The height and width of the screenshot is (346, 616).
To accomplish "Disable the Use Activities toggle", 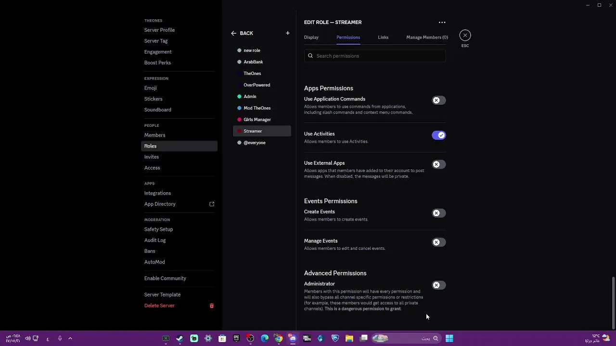I will coord(438,135).
